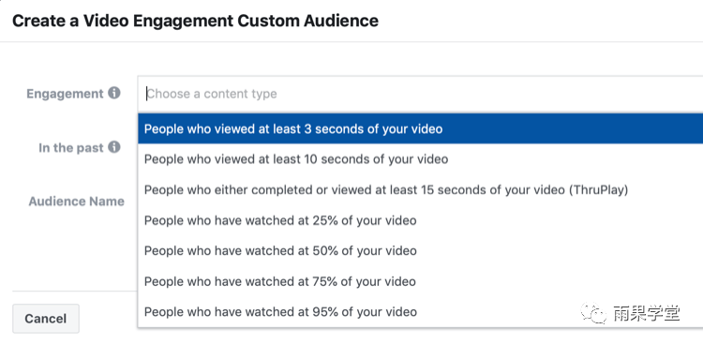This screenshot has width=703, height=344.
Task: Click the Audience Name label
Action: click(x=77, y=202)
